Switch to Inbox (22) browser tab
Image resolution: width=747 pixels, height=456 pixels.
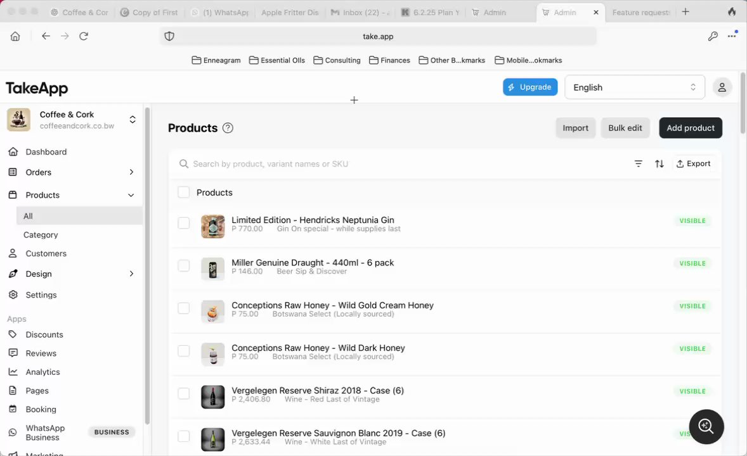click(x=361, y=13)
